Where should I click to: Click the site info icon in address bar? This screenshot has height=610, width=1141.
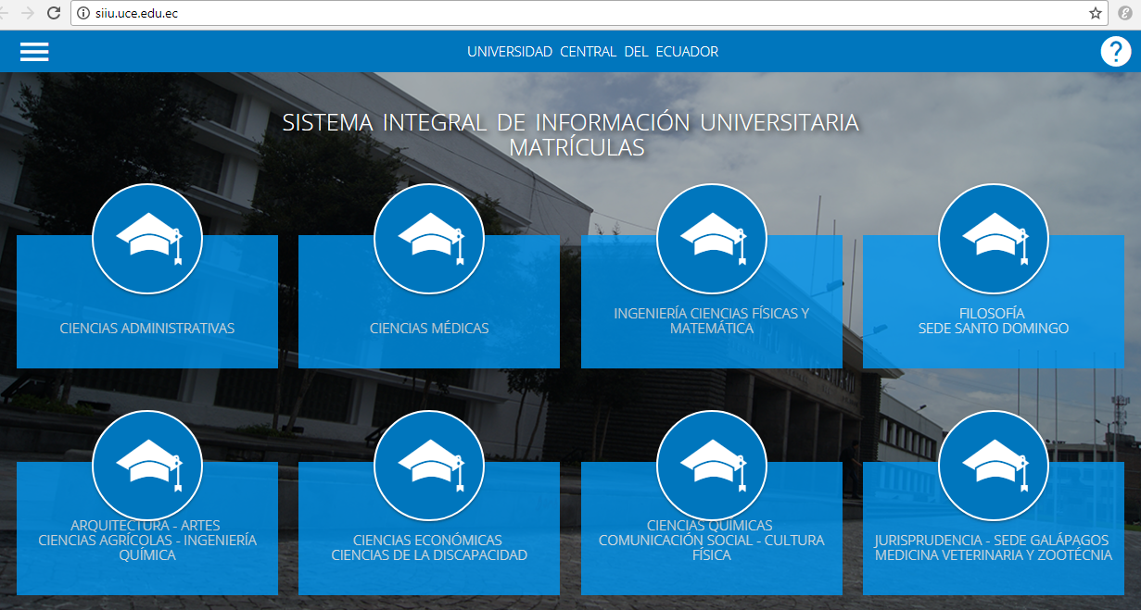(82, 14)
